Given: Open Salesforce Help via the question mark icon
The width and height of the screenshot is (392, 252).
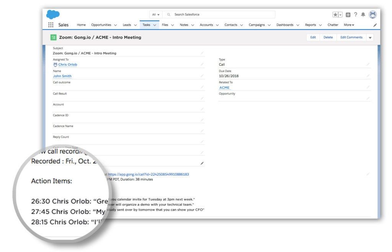Looking at the screenshot, I should [356, 15].
